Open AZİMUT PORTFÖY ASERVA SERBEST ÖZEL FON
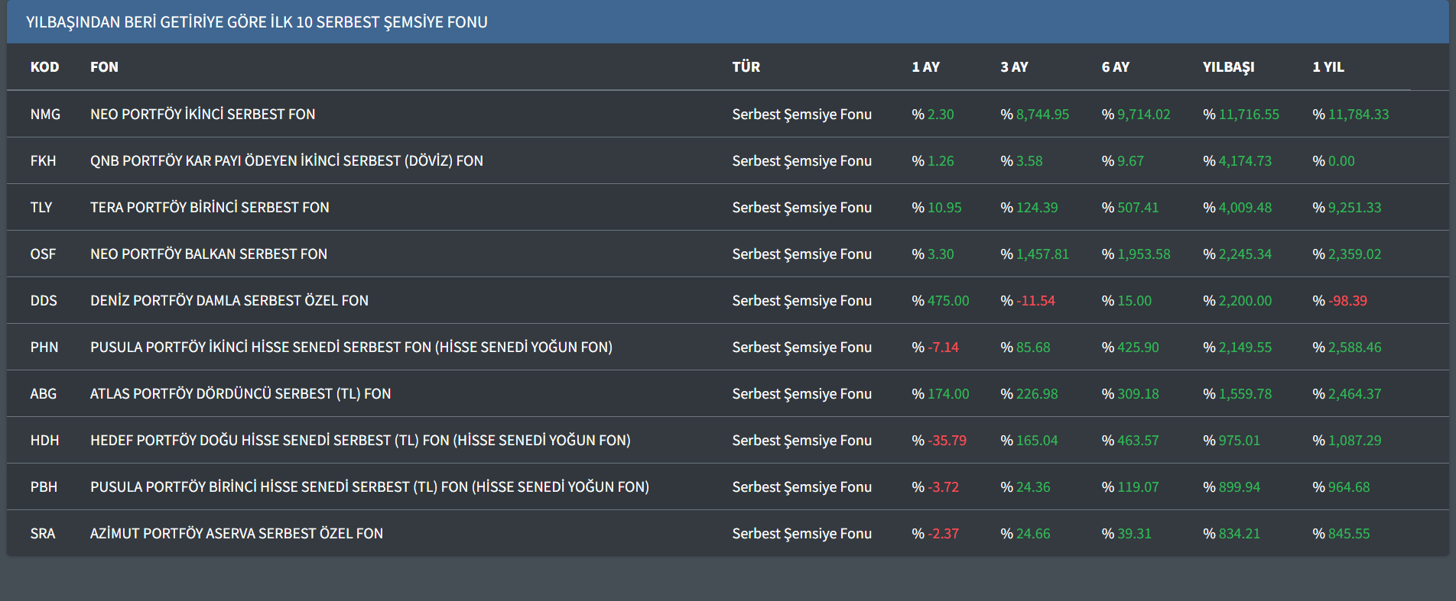 [236, 534]
